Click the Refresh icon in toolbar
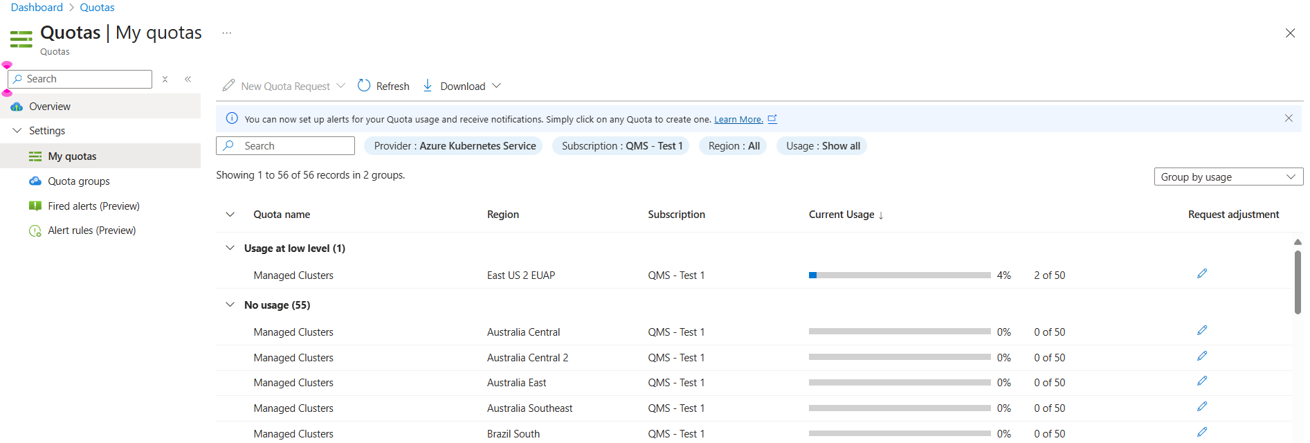This screenshot has height=443, width=1310. click(x=364, y=85)
